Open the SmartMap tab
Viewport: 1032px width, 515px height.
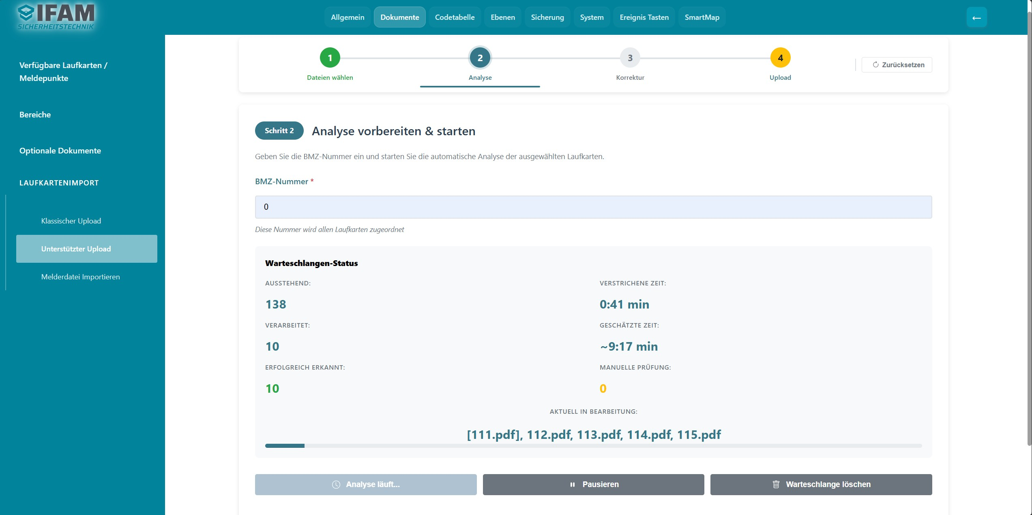tap(702, 17)
